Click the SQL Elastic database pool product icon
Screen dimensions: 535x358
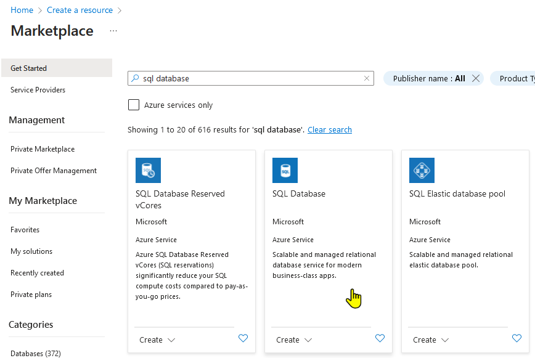pyautogui.click(x=422, y=170)
